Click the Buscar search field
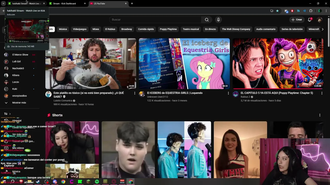 click(x=155, y=20)
